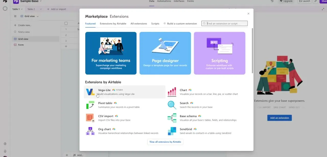The image size is (327, 157).
Task: Click Add or import table
Action: pos(56,9)
